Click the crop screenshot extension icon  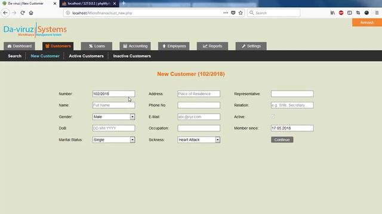[358, 13]
